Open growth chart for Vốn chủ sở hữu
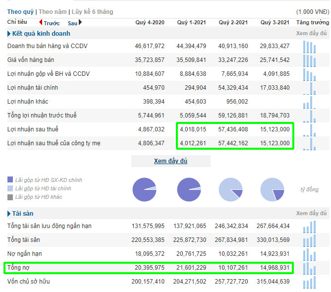Viewport: 331px width, 292px height. pyautogui.click(x=310, y=282)
